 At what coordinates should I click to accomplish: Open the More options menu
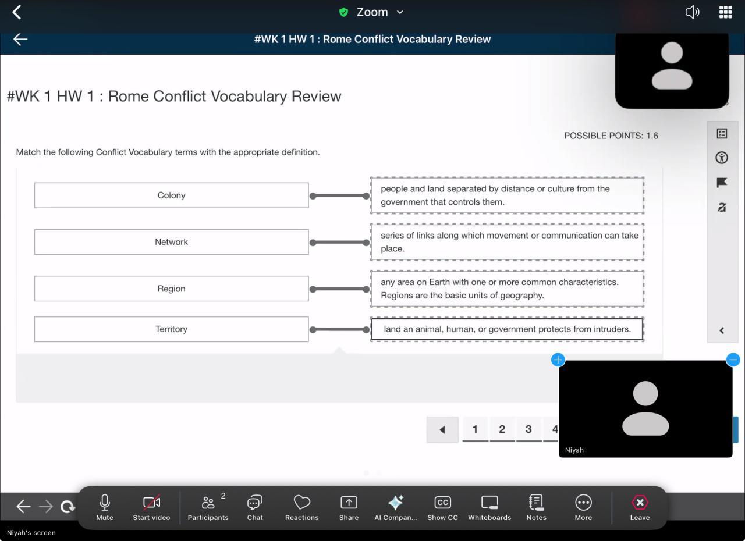pyautogui.click(x=583, y=507)
